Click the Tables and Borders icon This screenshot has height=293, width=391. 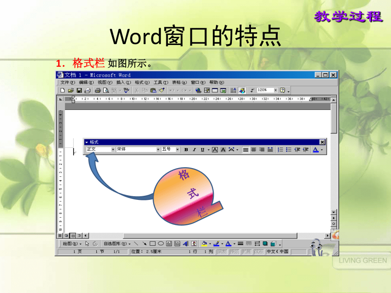coord(207,90)
